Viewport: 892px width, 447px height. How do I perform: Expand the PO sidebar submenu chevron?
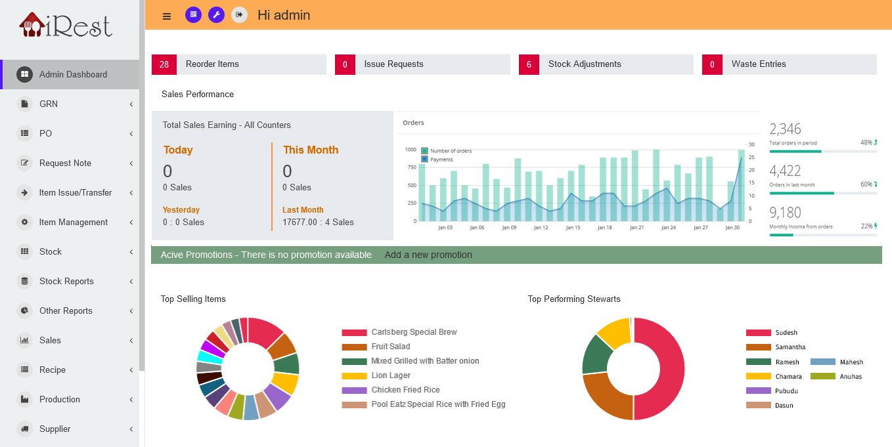(131, 134)
